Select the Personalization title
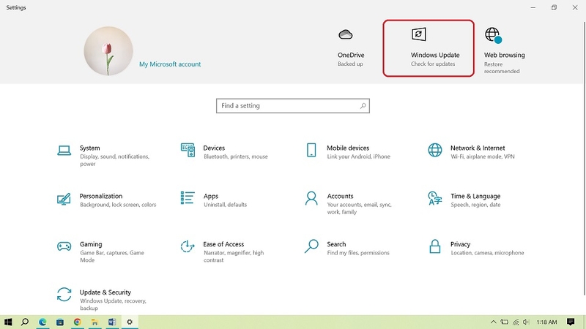 [101, 196]
